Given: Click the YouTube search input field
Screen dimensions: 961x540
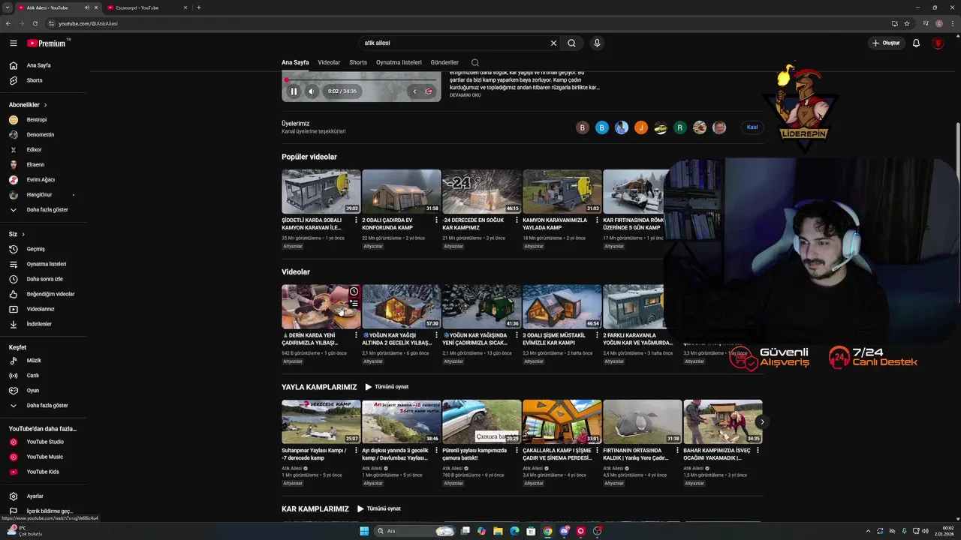Looking at the screenshot, I should (454, 43).
